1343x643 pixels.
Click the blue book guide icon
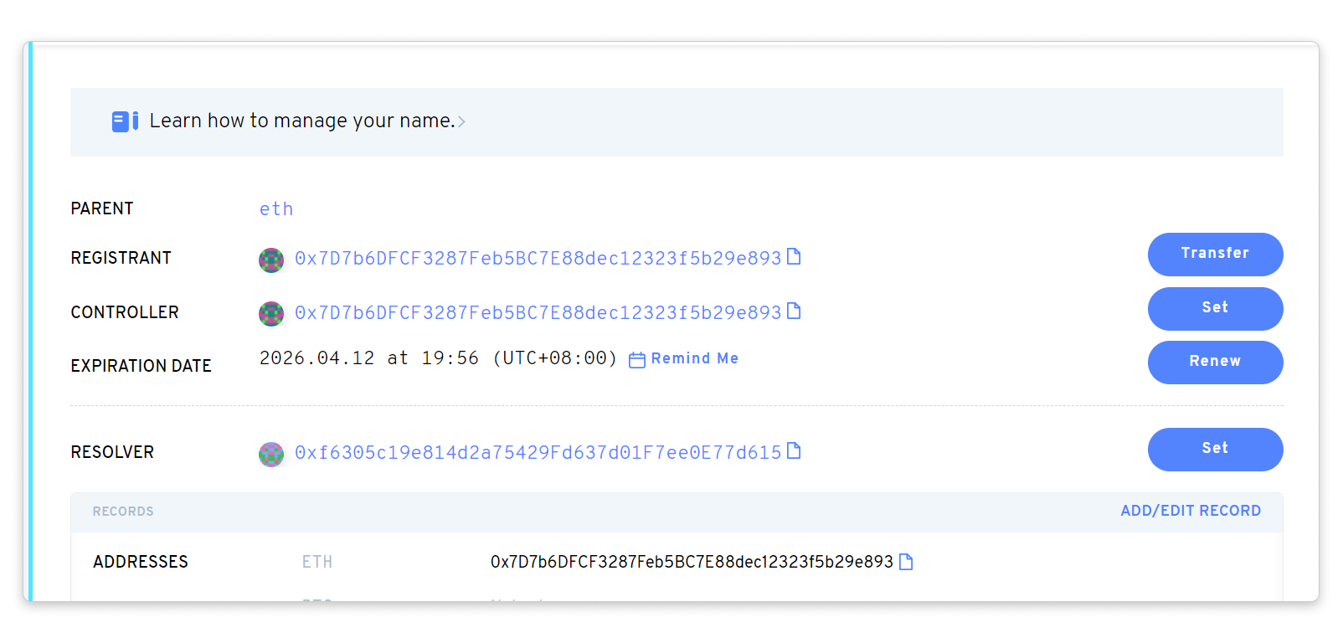(x=125, y=121)
